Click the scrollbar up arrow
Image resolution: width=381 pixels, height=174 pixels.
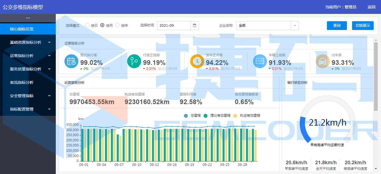[376, 40]
